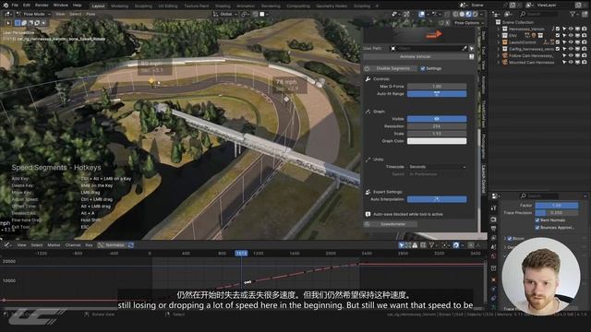Switch to the Layout workspace tab

tap(98, 6)
